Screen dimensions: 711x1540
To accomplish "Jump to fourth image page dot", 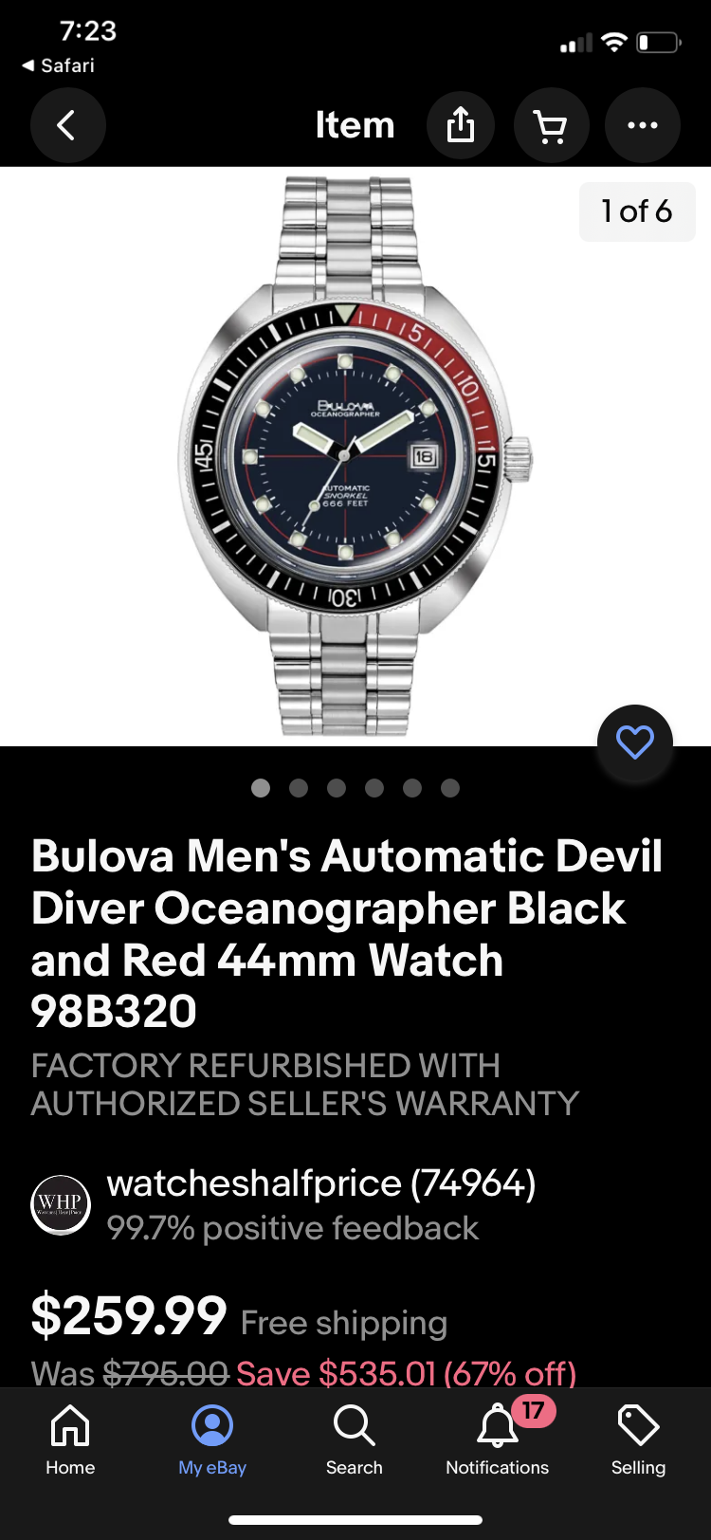I will 374,788.
